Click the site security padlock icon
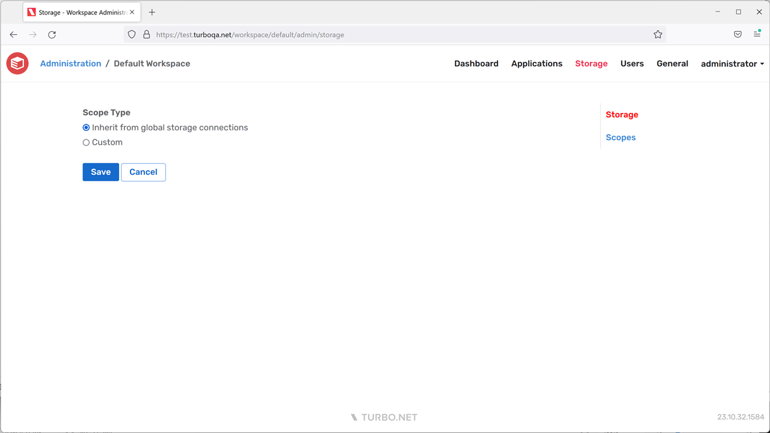The image size is (770, 433). 146,35
